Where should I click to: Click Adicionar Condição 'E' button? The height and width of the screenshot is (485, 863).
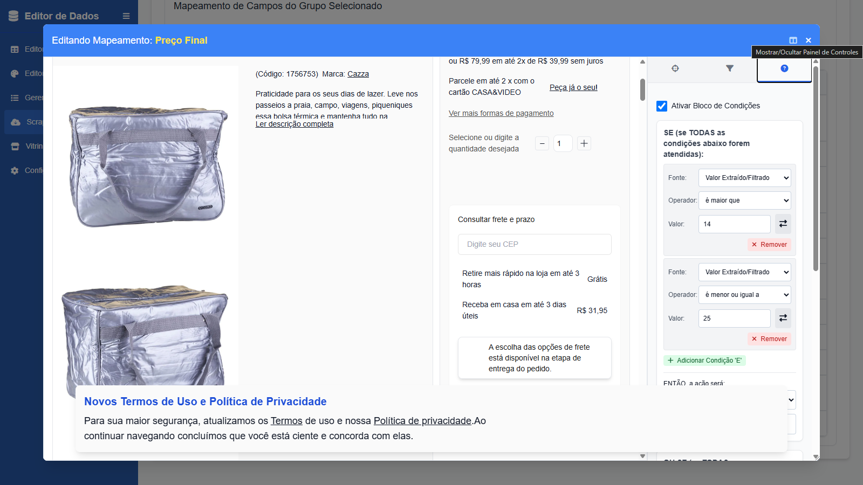tap(704, 361)
